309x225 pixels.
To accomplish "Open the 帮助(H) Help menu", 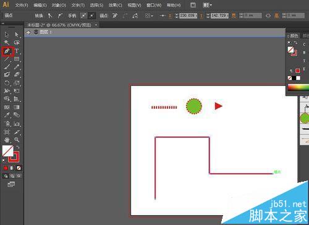I will [174, 5].
